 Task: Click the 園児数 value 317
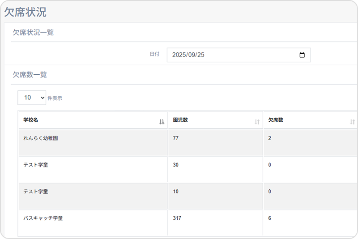coord(177,218)
